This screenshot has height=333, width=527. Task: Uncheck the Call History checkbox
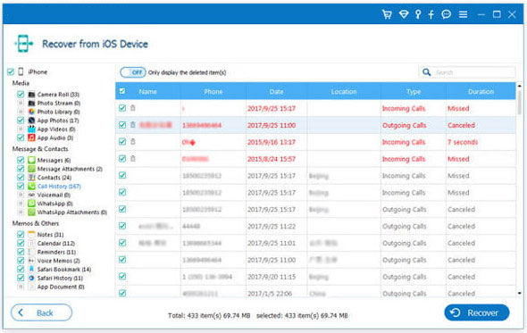(21, 187)
